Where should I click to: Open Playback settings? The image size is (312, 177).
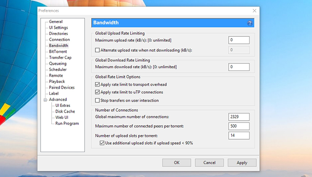tap(57, 81)
